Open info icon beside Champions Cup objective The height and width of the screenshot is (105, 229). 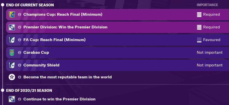[20, 15]
